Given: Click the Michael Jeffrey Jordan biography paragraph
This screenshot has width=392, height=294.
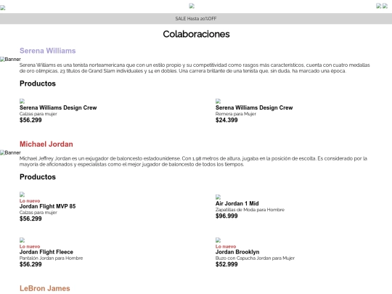Looking at the screenshot, I should click(x=193, y=161).
